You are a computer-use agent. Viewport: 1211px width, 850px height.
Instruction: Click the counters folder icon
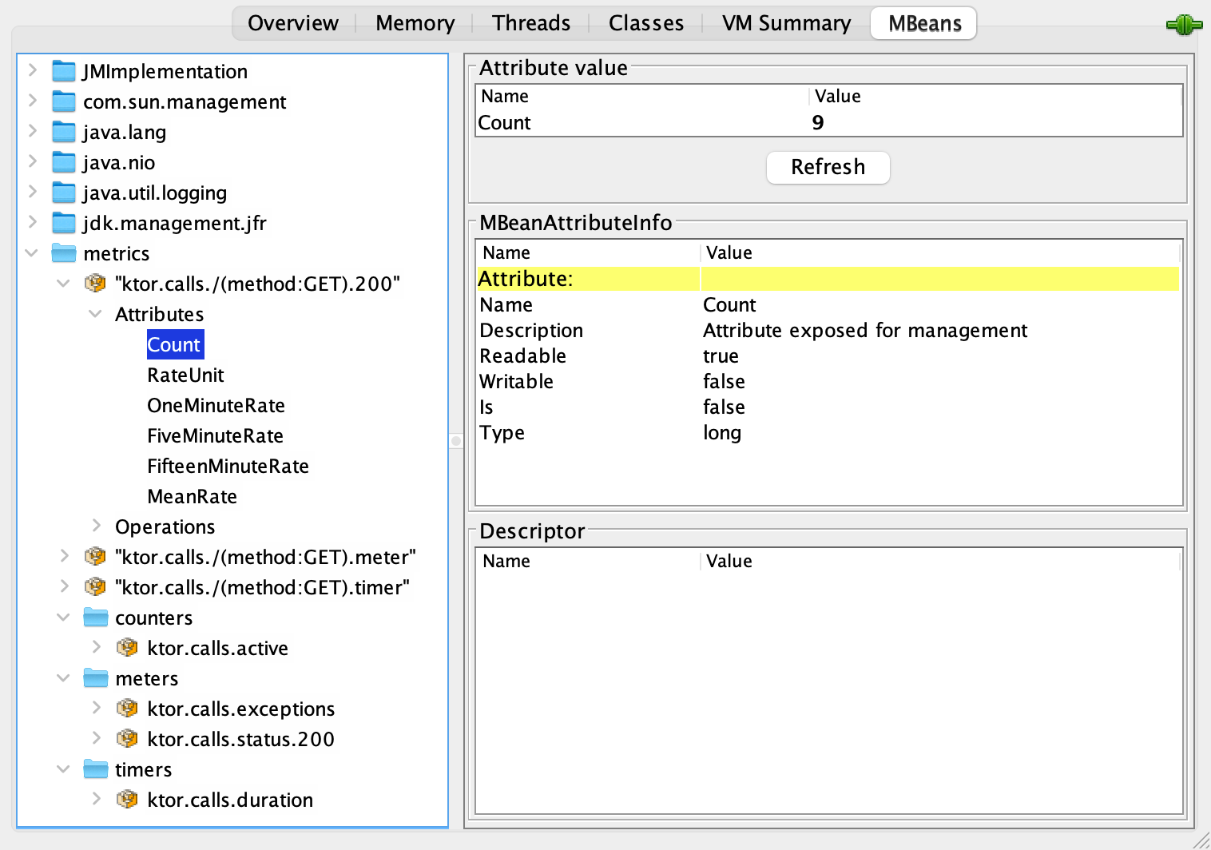pos(95,617)
